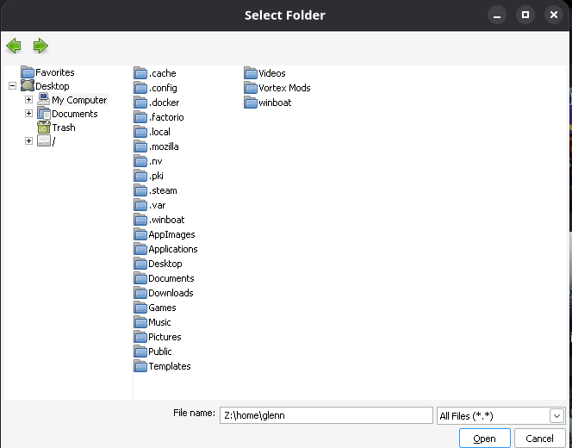Viewport: 572px width, 448px height.
Task: Select the Trash icon in tree
Action: tap(44, 128)
